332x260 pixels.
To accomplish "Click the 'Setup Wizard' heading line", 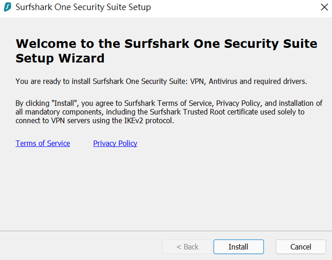I will coord(60,58).
